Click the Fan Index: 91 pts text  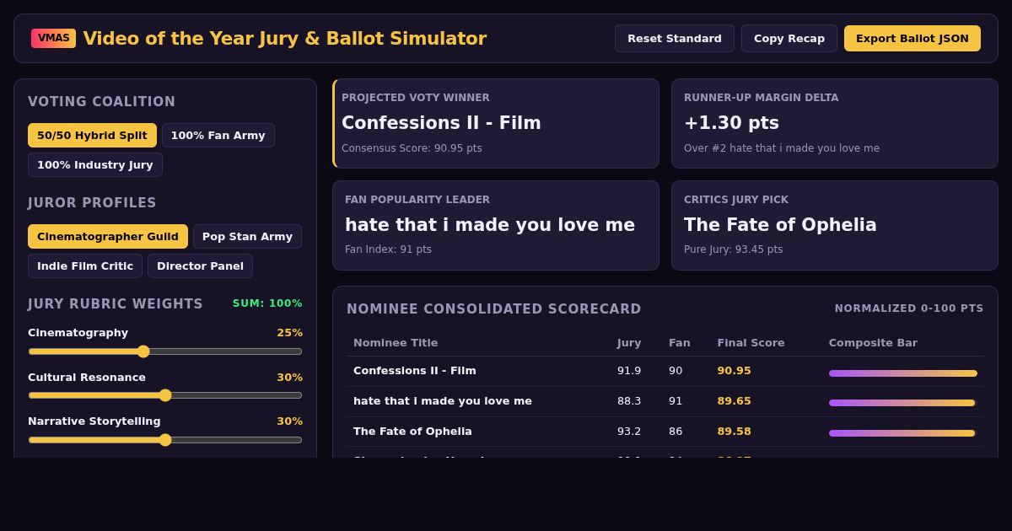coord(388,249)
